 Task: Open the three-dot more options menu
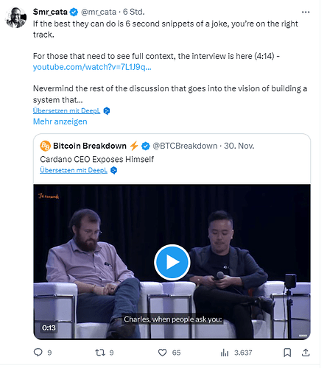(306, 12)
